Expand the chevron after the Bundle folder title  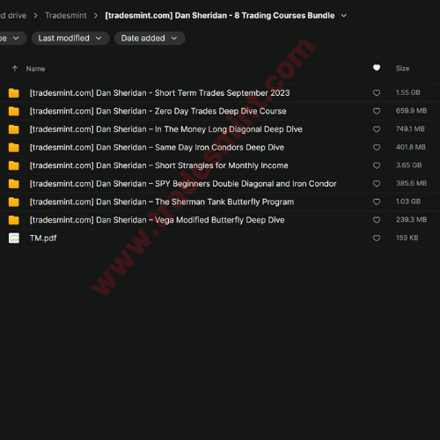click(x=344, y=16)
